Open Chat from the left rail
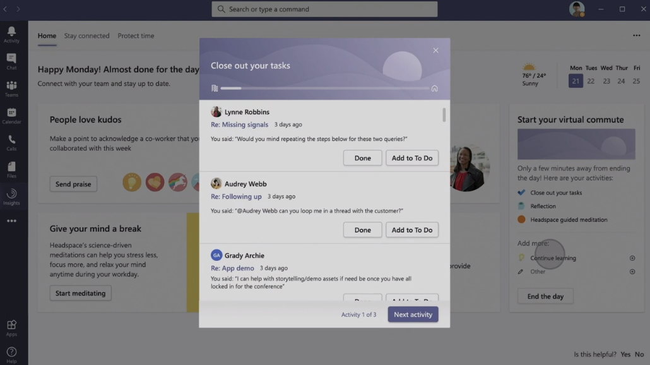 tap(11, 61)
